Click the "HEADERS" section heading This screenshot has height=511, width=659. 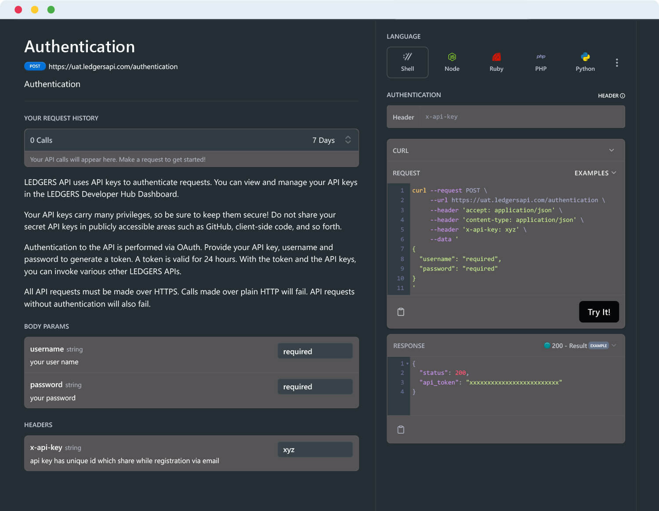click(38, 425)
